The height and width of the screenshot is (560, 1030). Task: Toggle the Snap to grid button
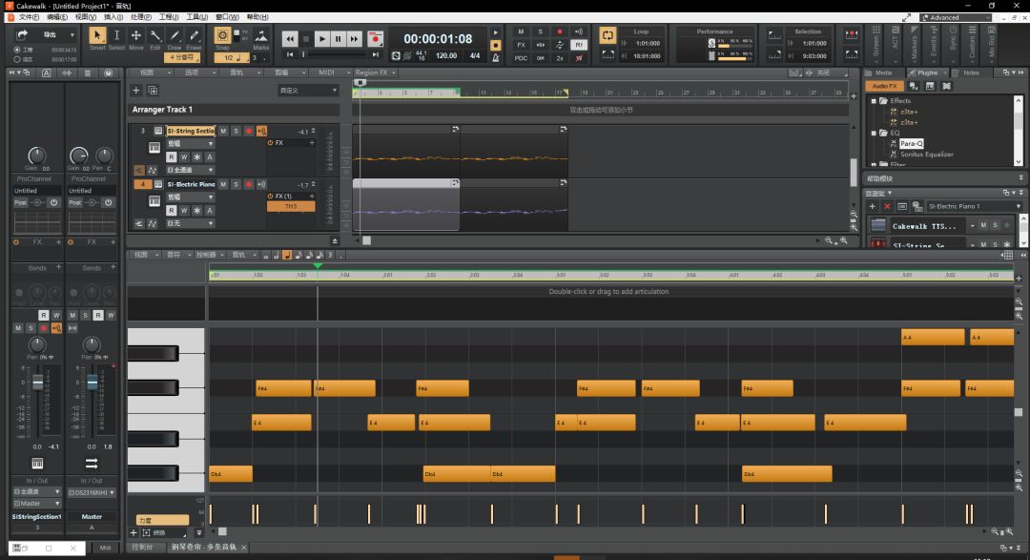coord(222,35)
